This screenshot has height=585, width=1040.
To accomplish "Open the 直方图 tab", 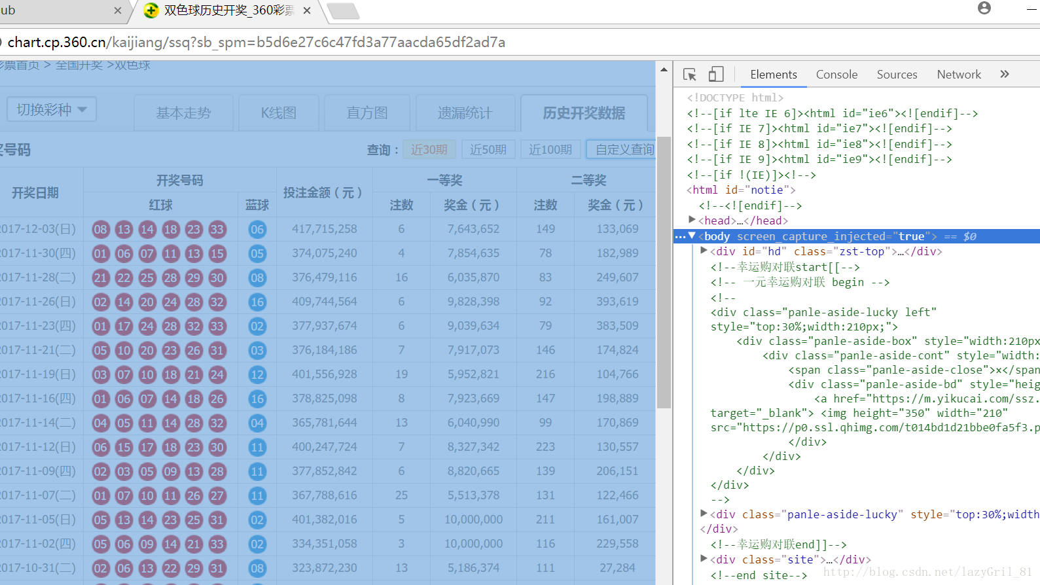I will click(367, 113).
